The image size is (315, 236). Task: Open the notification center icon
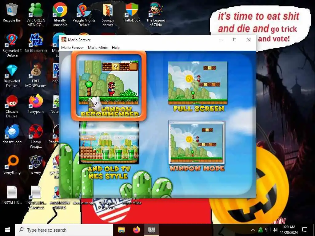(x=305, y=230)
